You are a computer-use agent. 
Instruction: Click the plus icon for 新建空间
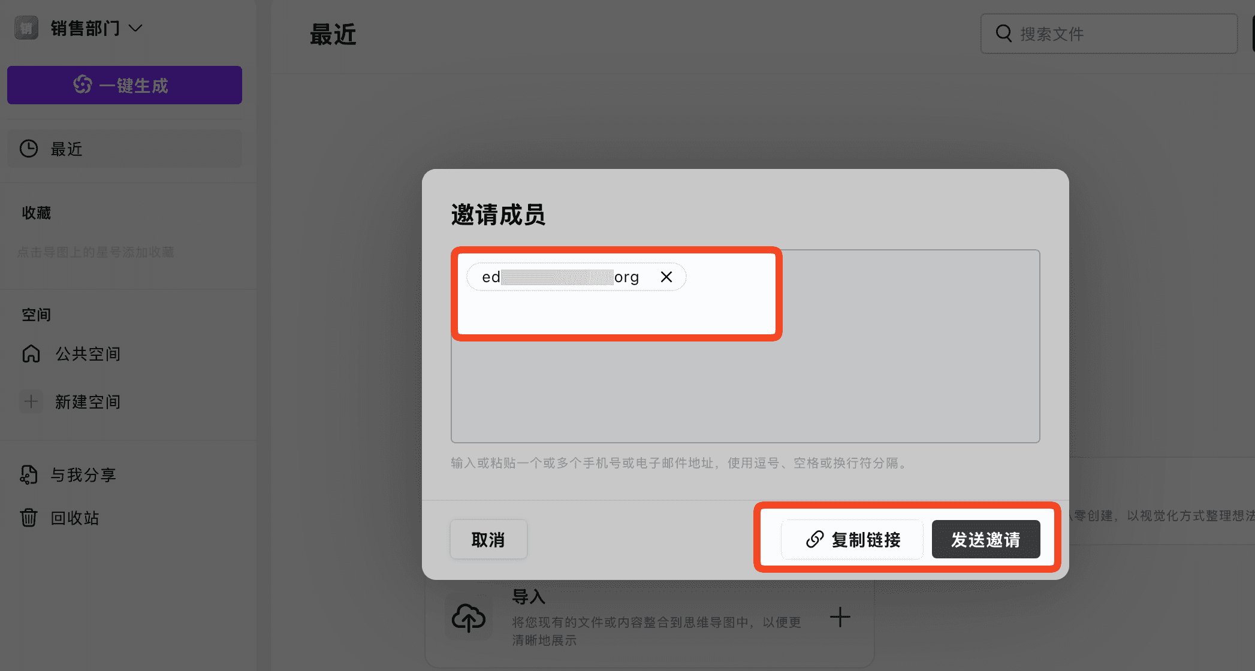click(x=31, y=401)
